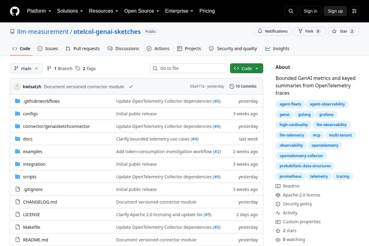Click the grafana topic tag
Viewport: 369px width, 246px height.
[x=326, y=115]
